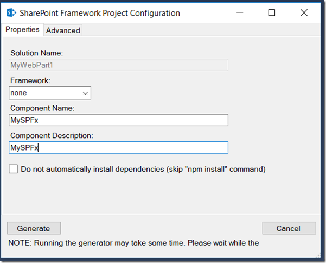Click the "Component Description:" label
326x263 pixels.
coord(50,135)
